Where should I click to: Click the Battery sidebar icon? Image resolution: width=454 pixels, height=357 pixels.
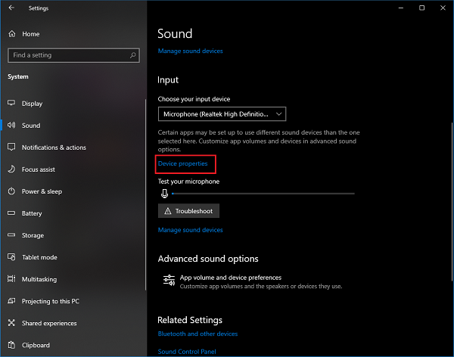click(x=11, y=213)
